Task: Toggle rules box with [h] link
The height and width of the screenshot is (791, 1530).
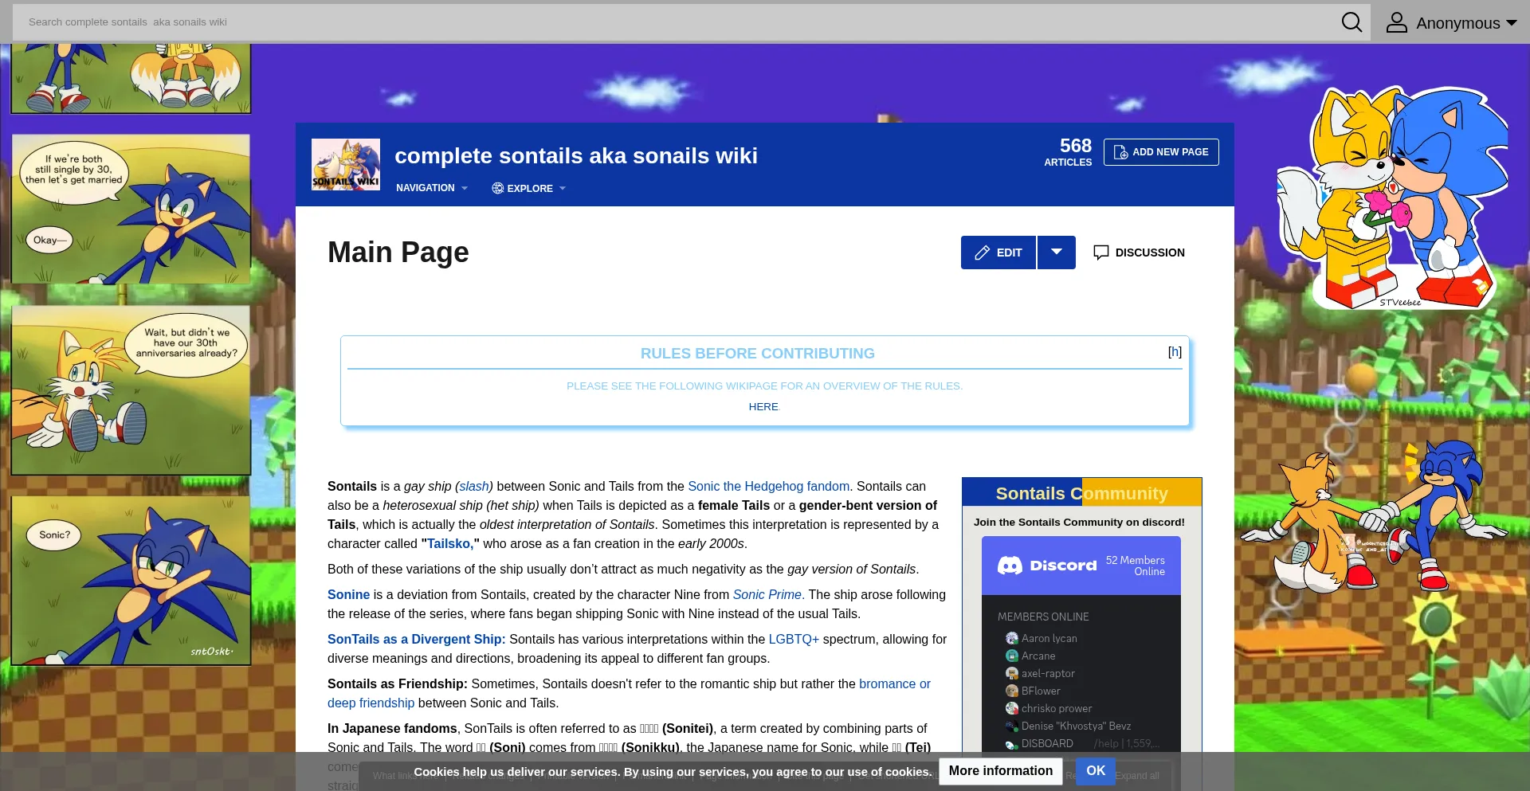Action: point(1174,352)
